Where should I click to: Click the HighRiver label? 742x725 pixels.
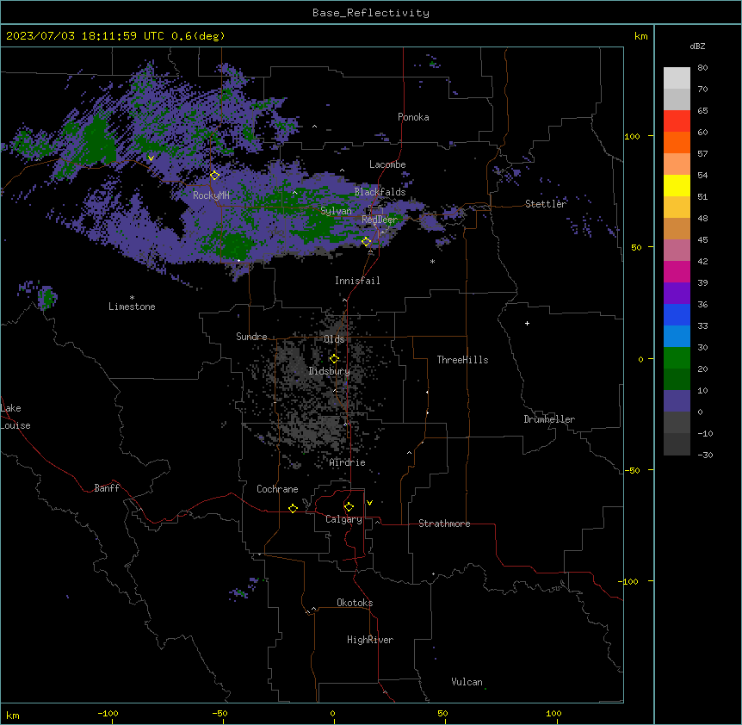pyautogui.click(x=370, y=640)
